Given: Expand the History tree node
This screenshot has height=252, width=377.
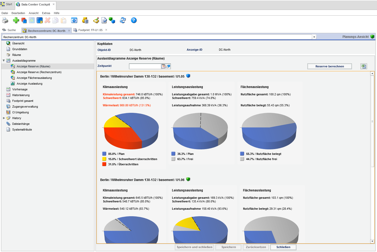Looking at the screenshot, I should 4,118.
